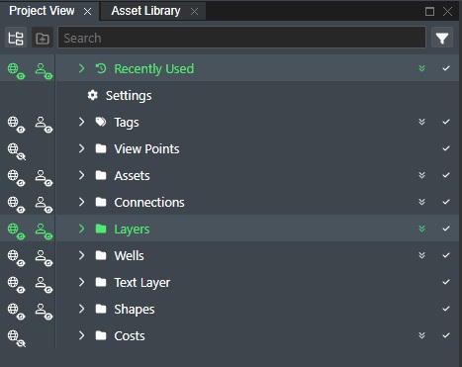462x367 pixels.
Task: Expand the Recently Used node
Action: 81,68
